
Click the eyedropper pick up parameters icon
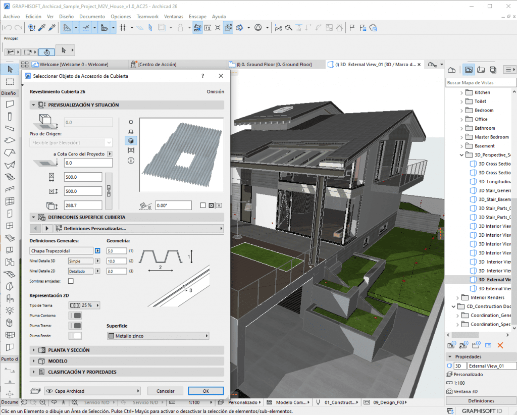pyautogui.click(x=42, y=28)
